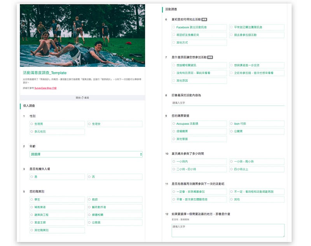Choose 是 for 是否有攜伴入場
Image resolution: width=311 pixels, height=246 pixels.
point(57,177)
